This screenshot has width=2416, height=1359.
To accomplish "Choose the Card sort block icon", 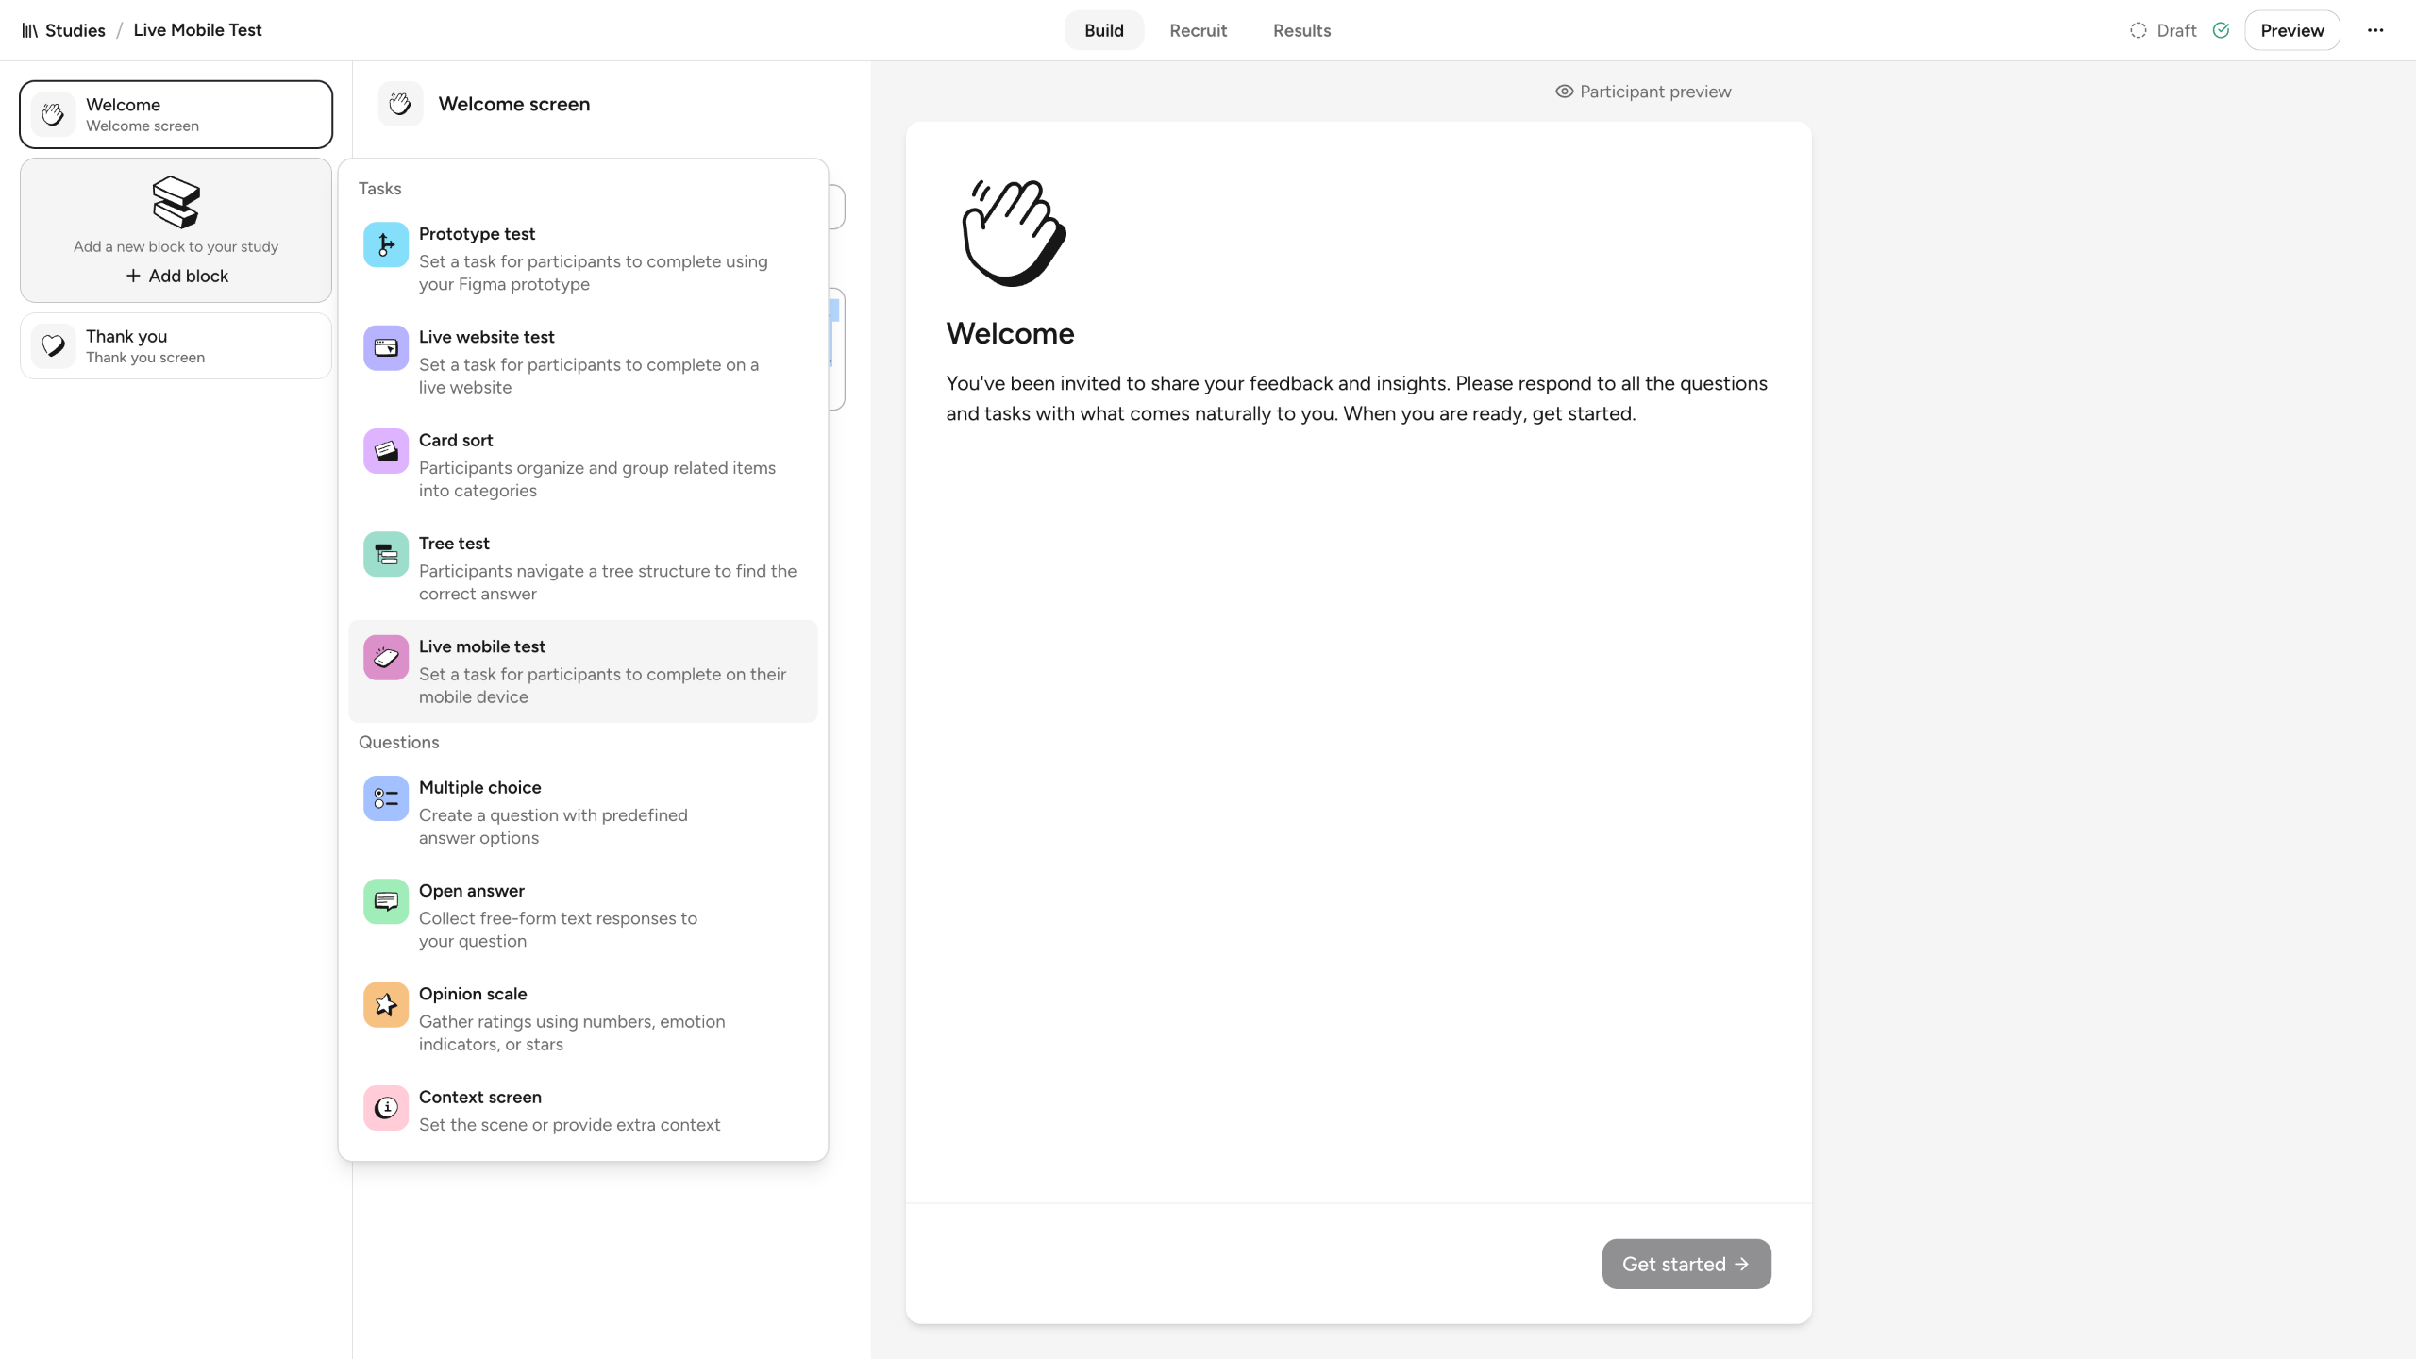I will (386, 451).
